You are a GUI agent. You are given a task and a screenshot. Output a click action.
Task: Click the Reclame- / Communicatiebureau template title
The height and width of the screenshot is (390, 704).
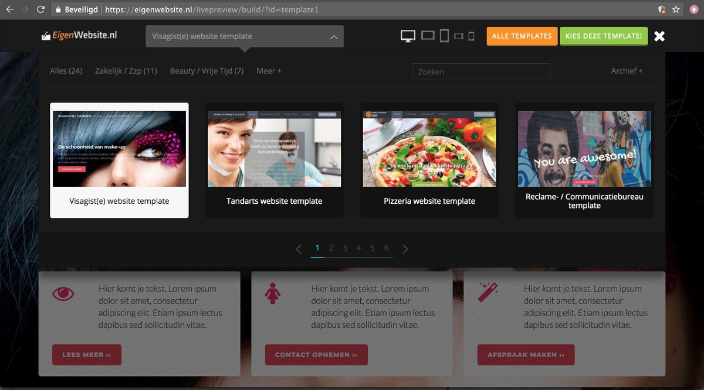584,201
